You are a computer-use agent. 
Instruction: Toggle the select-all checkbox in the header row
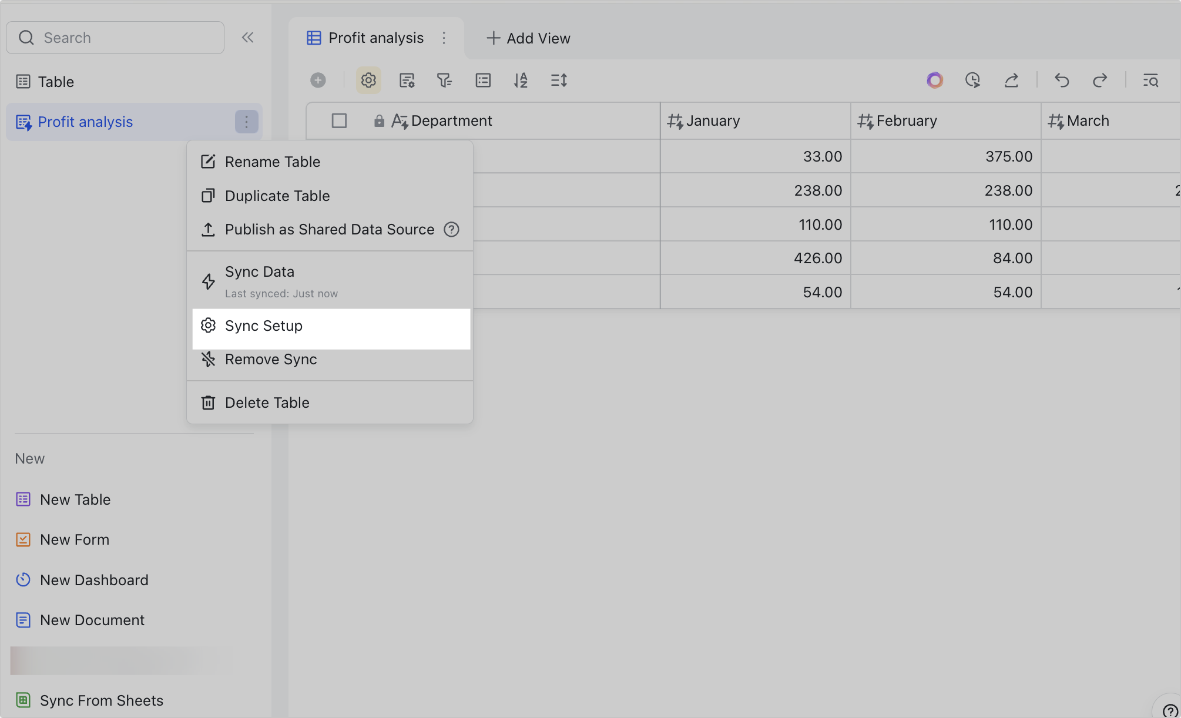tap(339, 120)
